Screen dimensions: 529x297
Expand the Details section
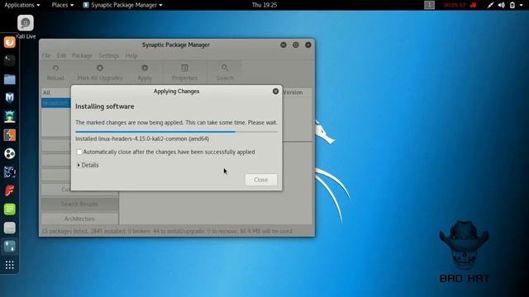pyautogui.click(x=88, y=165)
